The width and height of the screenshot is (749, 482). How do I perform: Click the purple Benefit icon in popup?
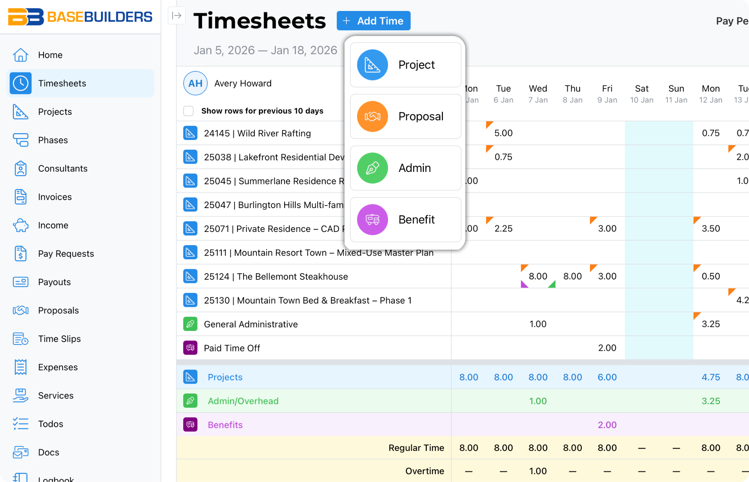(372, 220)
